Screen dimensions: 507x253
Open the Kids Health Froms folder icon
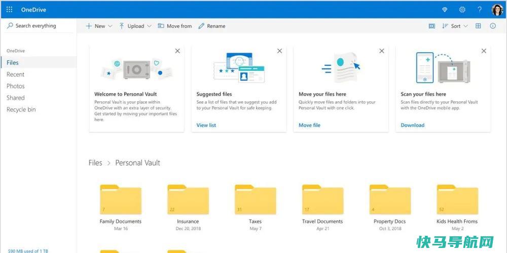[457, 199]
